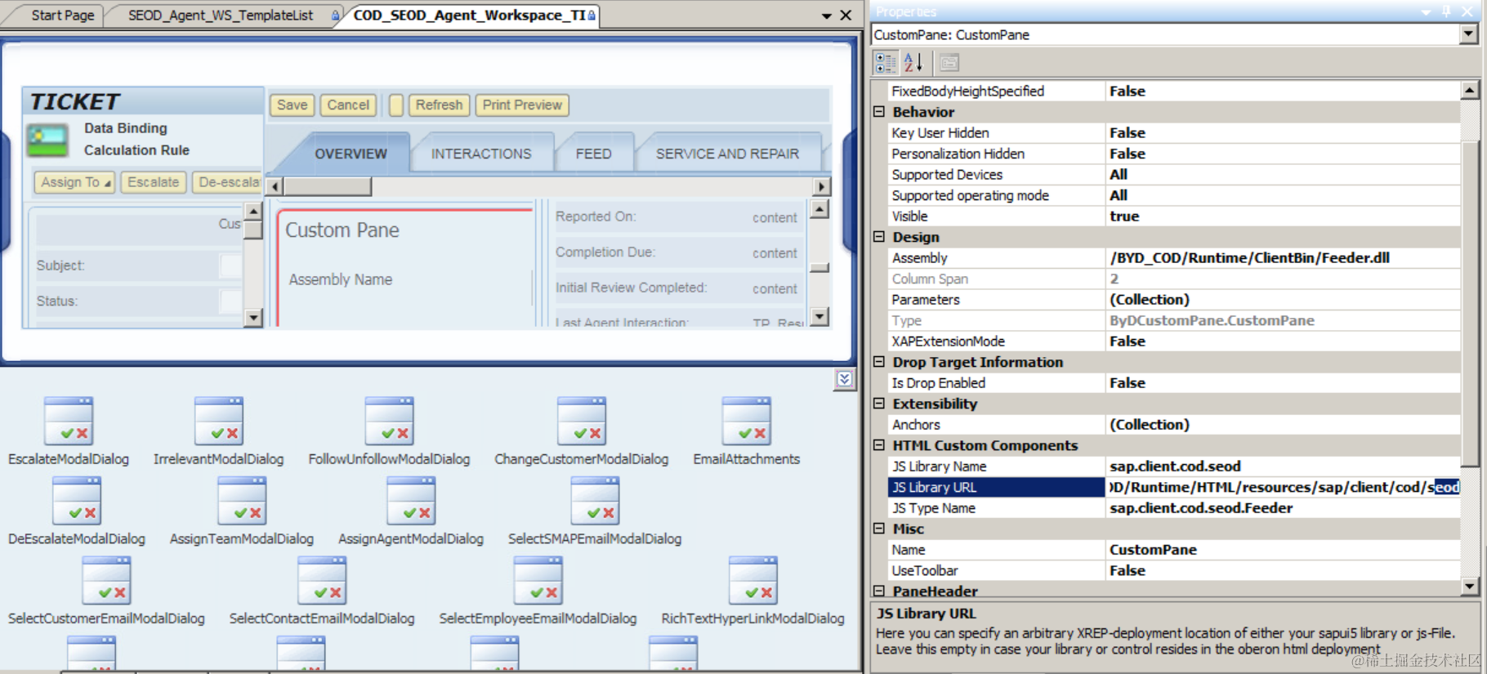Select the SelectSMAPEmailModalDialog icon

595,500
